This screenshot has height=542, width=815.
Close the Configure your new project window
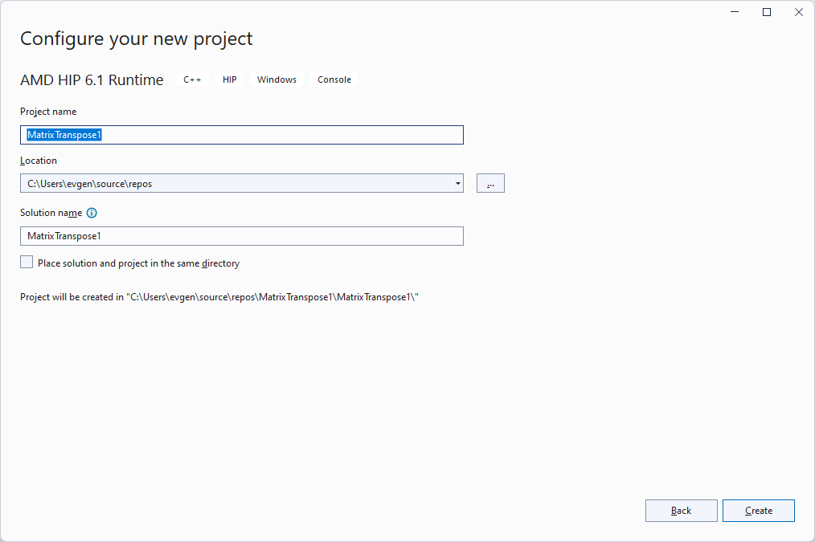tap(798, 12)
